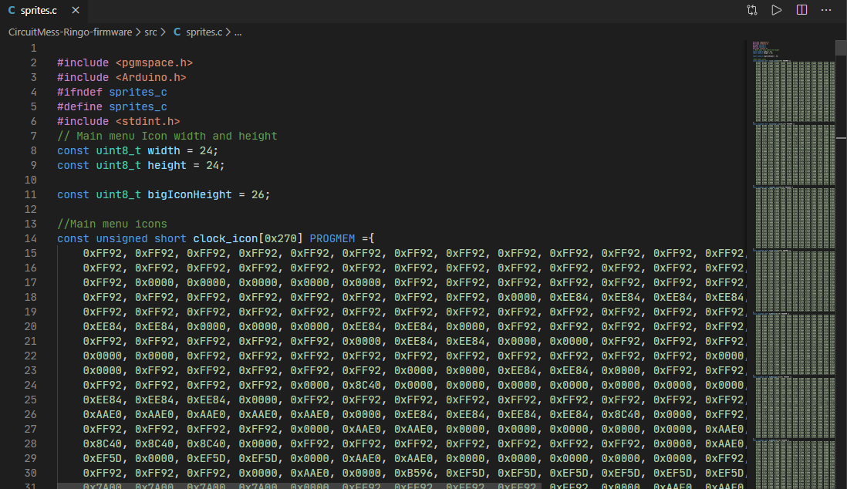Click "<stdint.h>" include text
The image size is (847, 489).
(x=147, y=122)
